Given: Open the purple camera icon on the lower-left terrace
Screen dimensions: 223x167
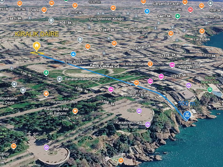Looking at the screenshot, I should tap(46, 148).
